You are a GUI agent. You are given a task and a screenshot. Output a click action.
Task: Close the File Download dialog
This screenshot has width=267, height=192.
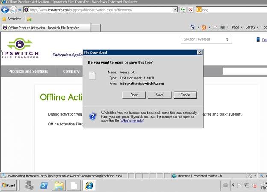point(199,52)
